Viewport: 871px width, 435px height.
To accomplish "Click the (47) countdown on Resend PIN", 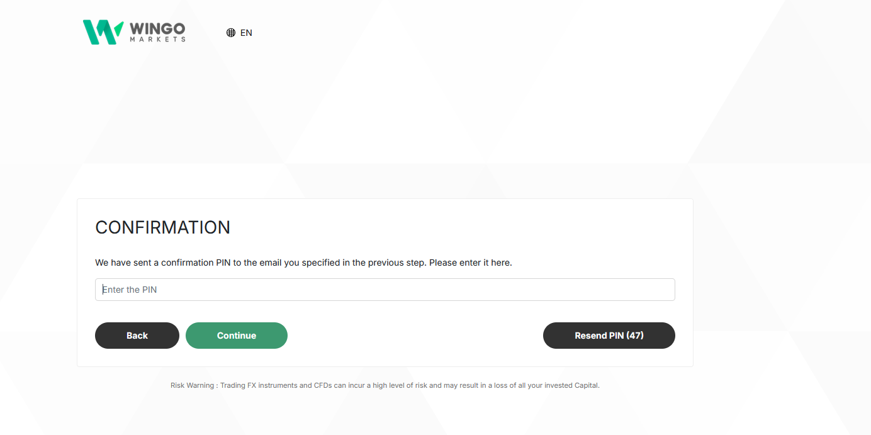I will coord(635,336).
